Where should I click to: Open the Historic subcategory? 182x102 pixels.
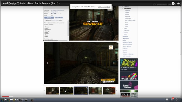point(127,14)
